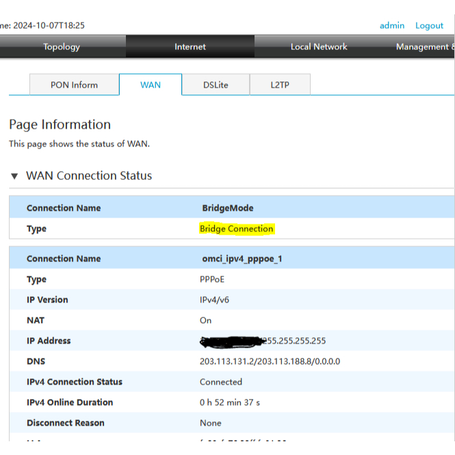Click the admin user link
This screenshot has height=455, width=455.
(x=392, y=25)
